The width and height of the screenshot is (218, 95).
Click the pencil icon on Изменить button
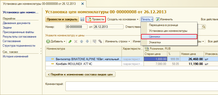(x=158, y=19)
